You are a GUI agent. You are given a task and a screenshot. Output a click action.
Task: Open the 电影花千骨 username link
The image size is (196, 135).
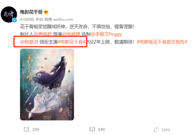click(x=31, y=12)
